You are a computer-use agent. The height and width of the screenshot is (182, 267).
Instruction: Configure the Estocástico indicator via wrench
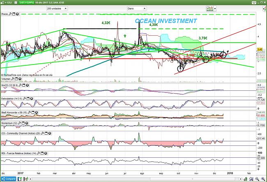24,99
